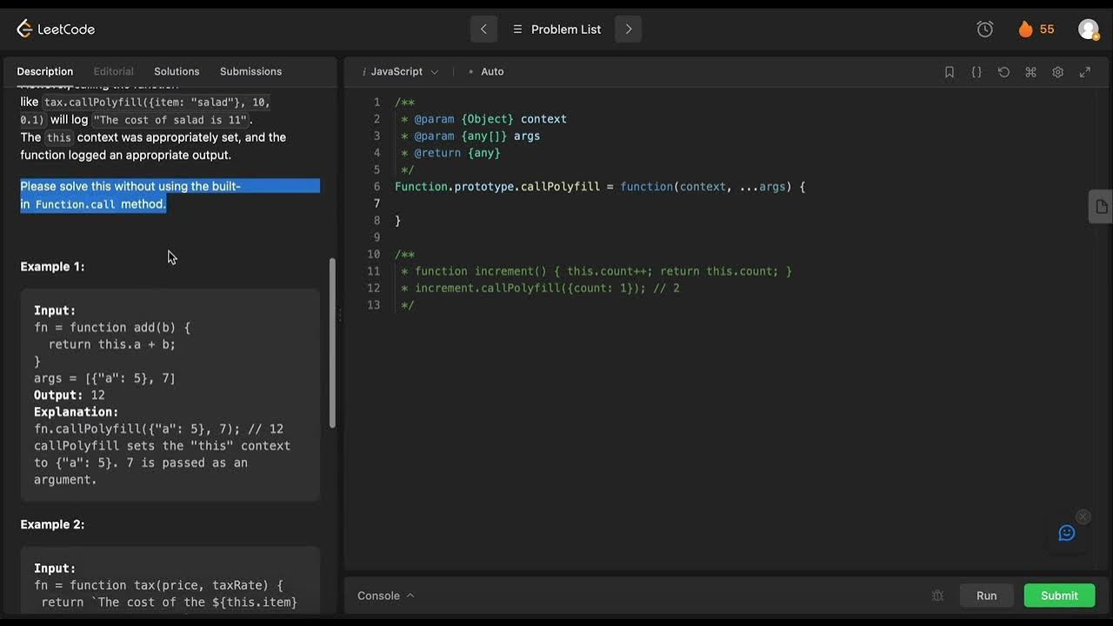Click the LeetCode logo

(56, 29)
